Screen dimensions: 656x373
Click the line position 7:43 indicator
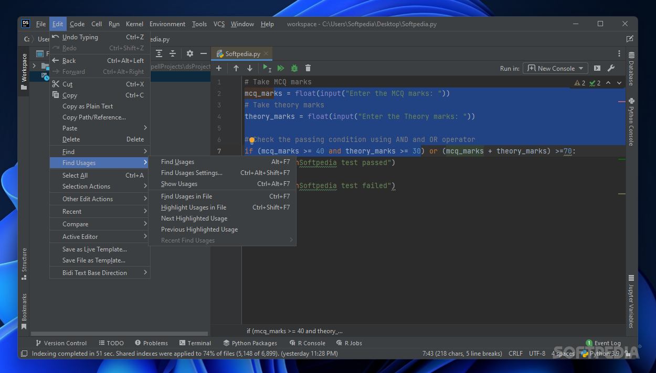(x=462, y=354)
